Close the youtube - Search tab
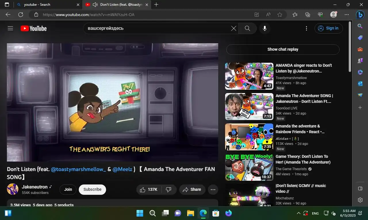The height and width of the screenshot is (220, 368). [78, 5]
